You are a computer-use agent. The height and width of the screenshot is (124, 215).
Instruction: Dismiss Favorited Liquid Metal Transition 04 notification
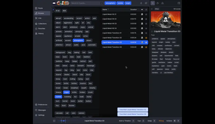(133, 114)
